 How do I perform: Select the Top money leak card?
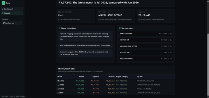coord(116,16)
